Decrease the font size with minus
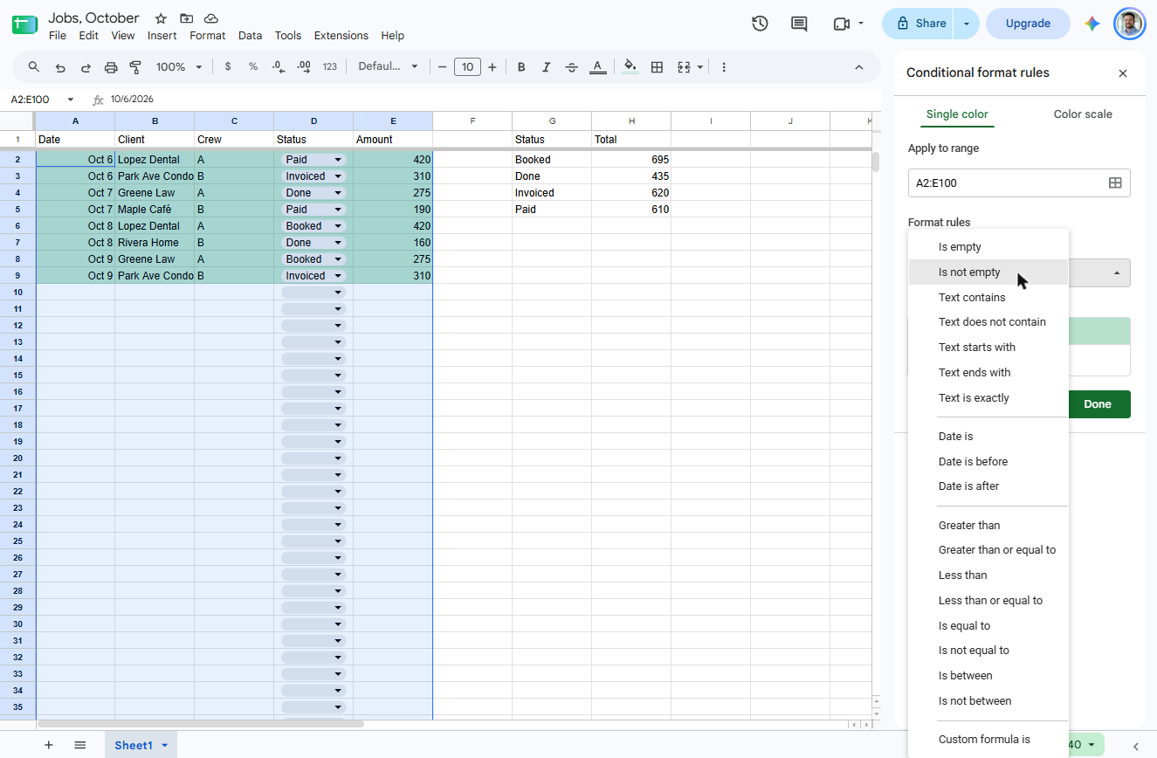Viewport: 1157px width, 758px height. coord(443,67)
